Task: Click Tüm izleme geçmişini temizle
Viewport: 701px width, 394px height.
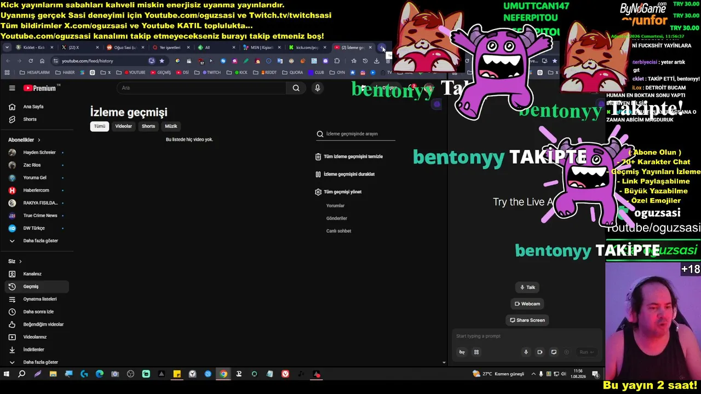Action: point(349,157)
